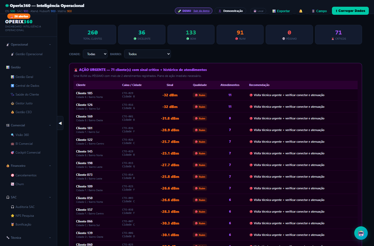Collapse the Financeiro sidebar section

coord(28,166)
